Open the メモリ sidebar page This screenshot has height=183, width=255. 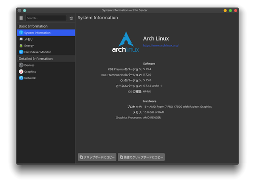point(46,39)
